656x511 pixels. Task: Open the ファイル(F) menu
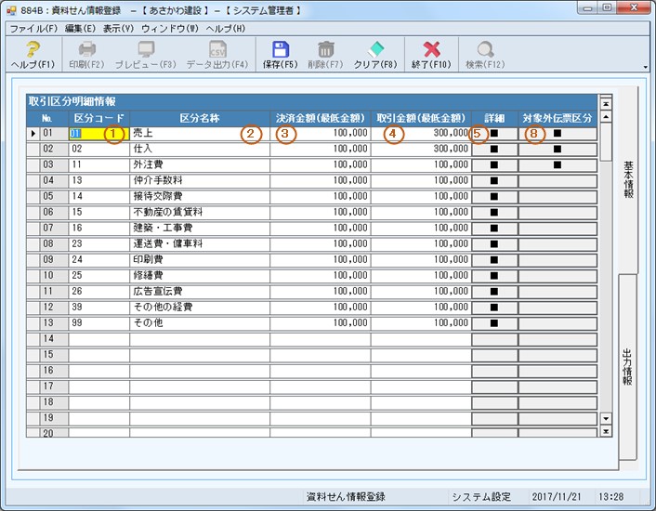point(33,29)
